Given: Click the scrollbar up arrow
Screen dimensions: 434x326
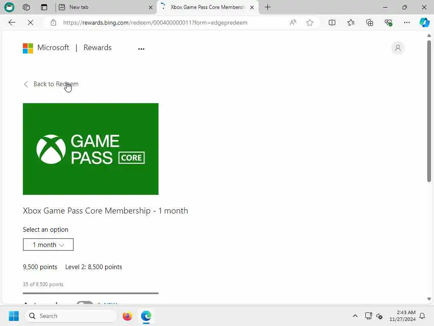Looking at the screenshot, I should (429, 36).
